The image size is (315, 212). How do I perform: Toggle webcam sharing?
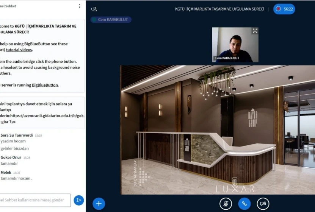263,203
